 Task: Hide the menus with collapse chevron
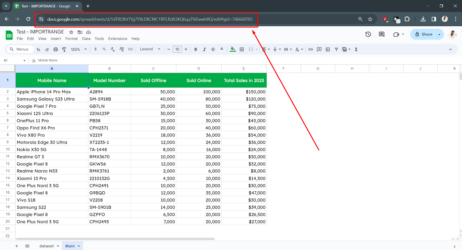click(450, 49)
